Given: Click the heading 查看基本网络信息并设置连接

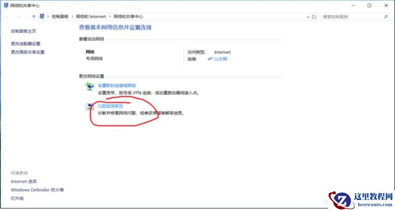Looking at the screenshot, I should click(115, 27).
